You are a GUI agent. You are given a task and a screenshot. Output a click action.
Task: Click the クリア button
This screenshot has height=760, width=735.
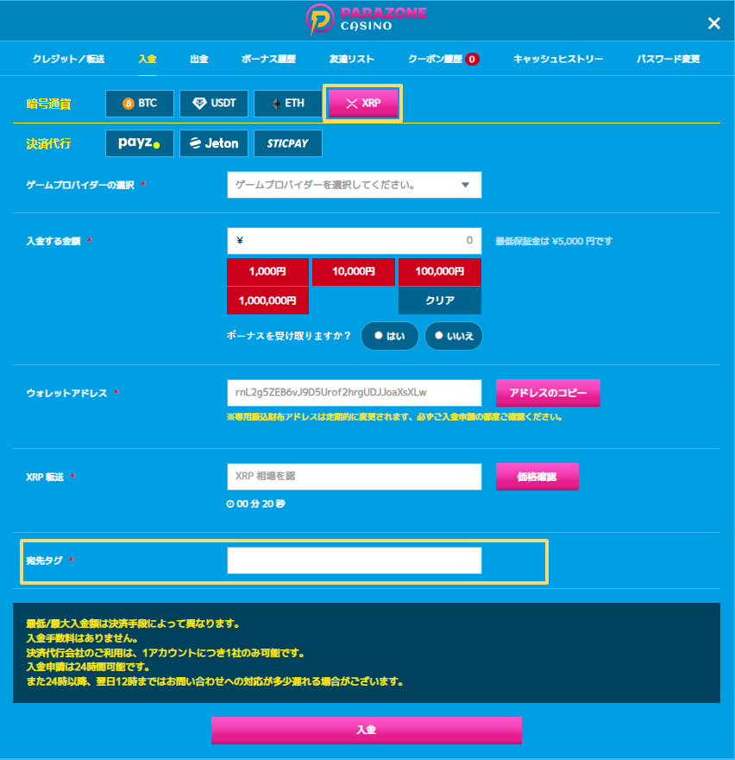[x=440, y=301]
